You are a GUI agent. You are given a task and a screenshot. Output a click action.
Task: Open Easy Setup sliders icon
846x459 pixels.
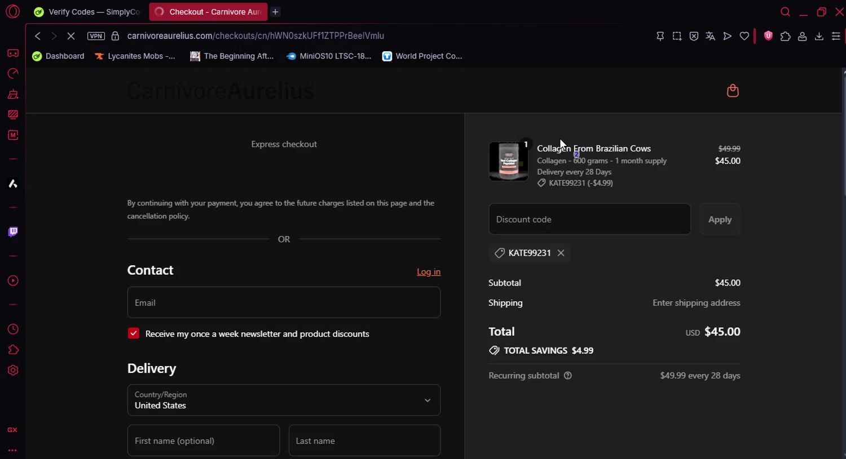click(x=836, y=36)
